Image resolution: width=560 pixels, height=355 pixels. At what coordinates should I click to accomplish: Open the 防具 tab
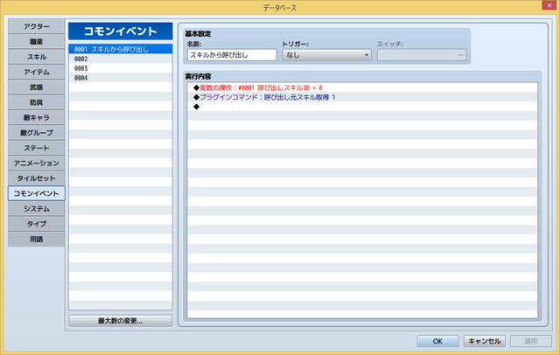tap(37, 102)
